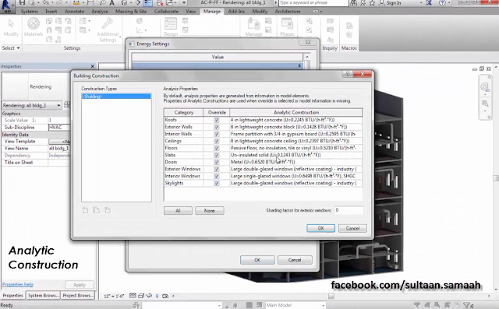Viewport: 499px width, 309px height.
Task: Click OK in Building Construction dialog
Action: click(x=320, y=228)
